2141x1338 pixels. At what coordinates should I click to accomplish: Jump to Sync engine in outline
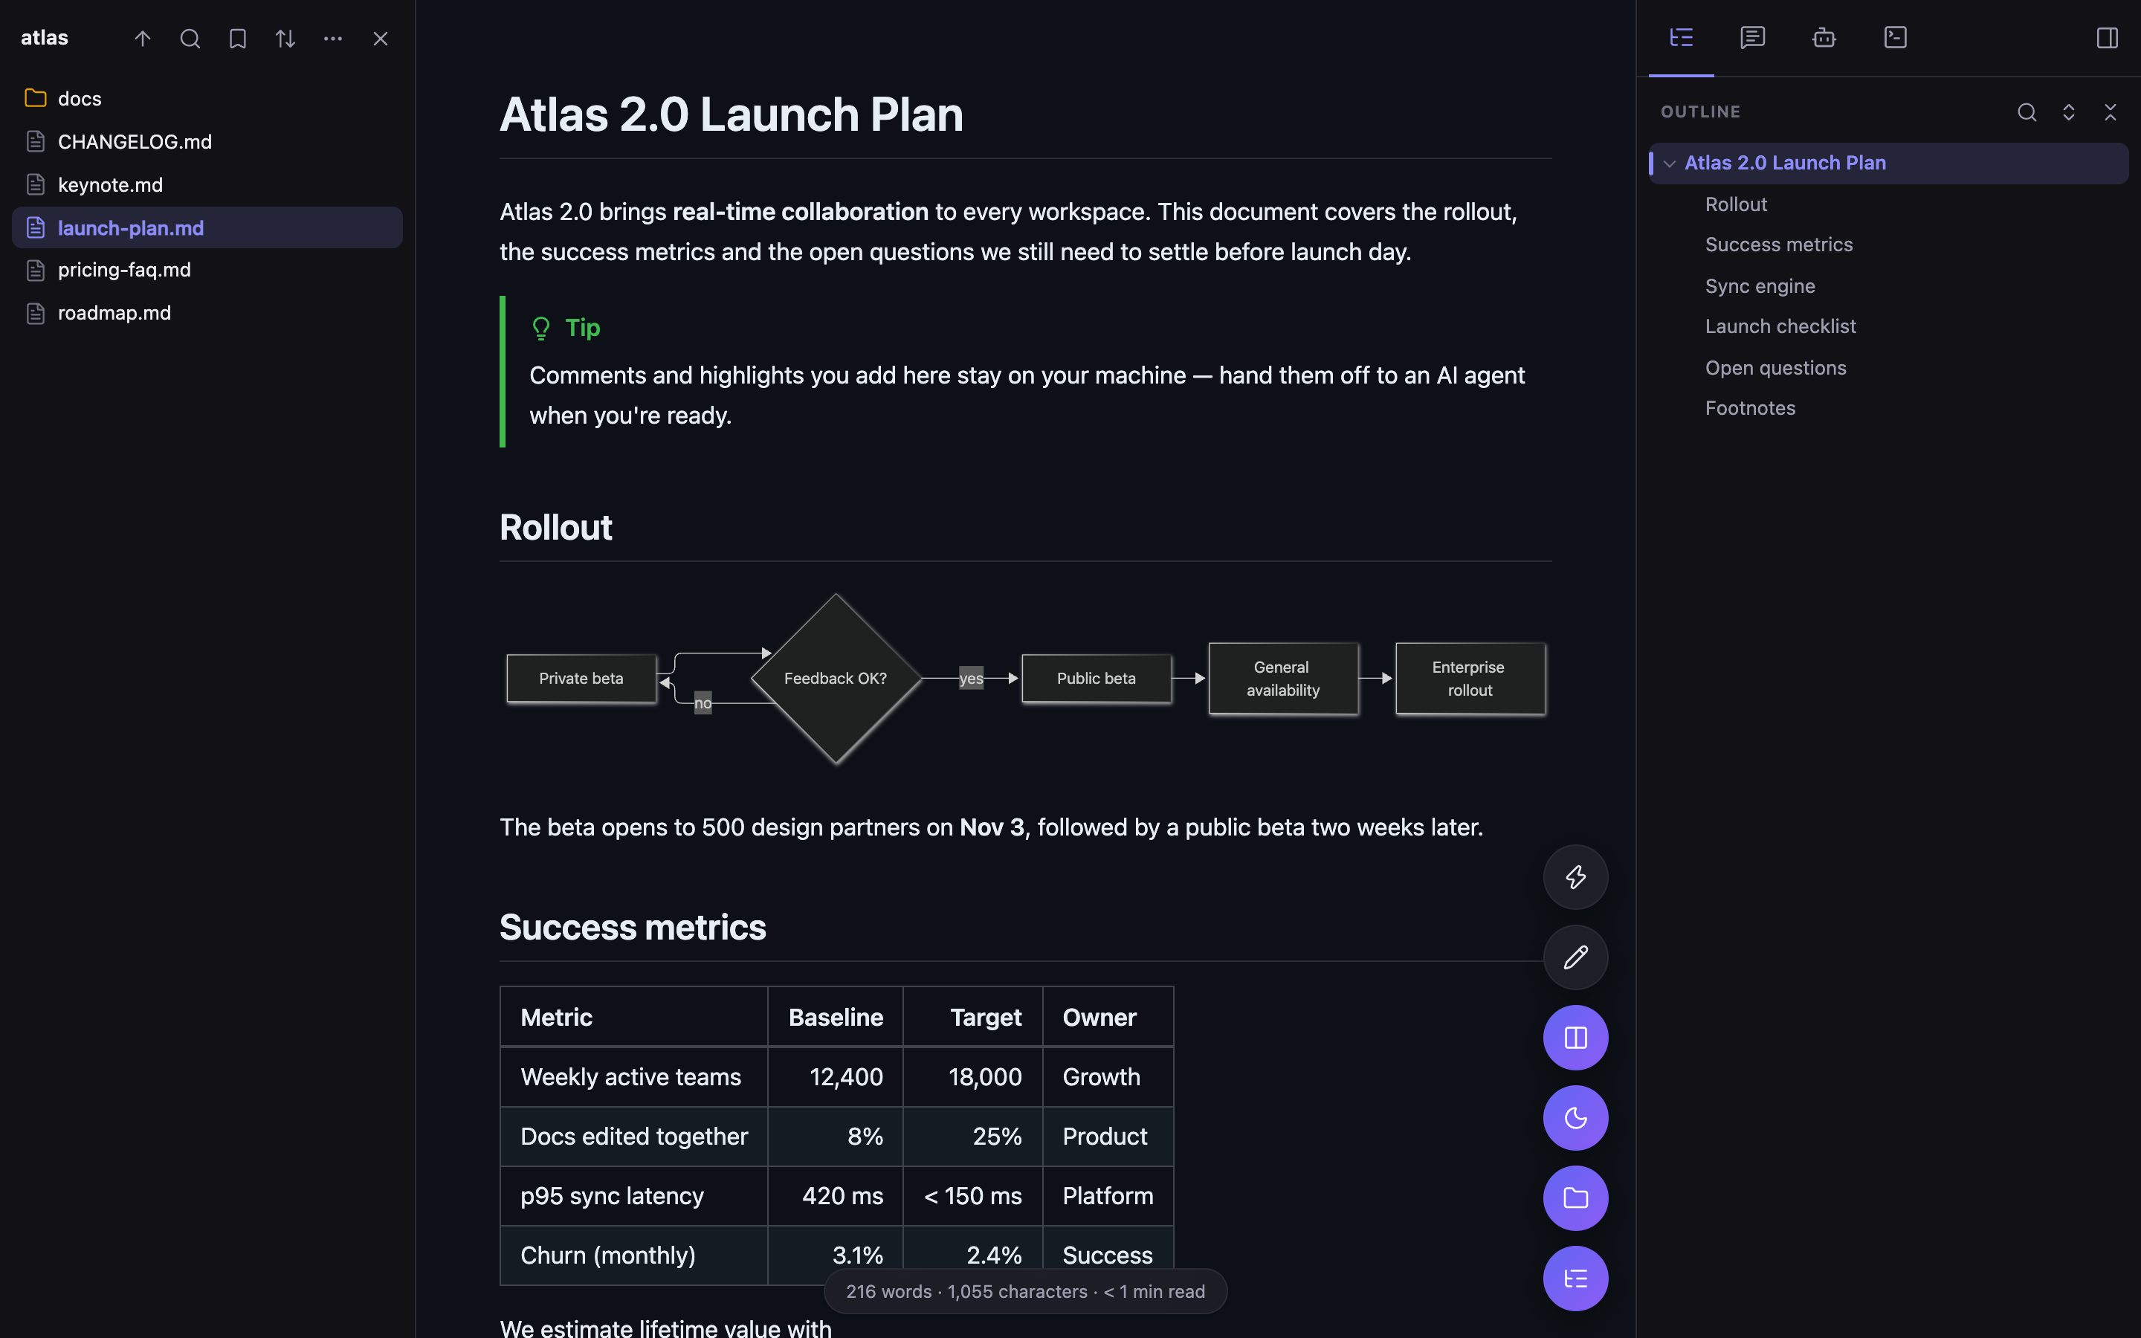tap(1760, 286)
